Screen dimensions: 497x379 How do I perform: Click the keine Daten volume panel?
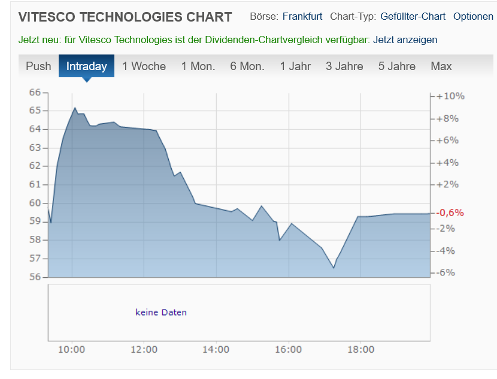pyautogui.click(x=161, y=312)
